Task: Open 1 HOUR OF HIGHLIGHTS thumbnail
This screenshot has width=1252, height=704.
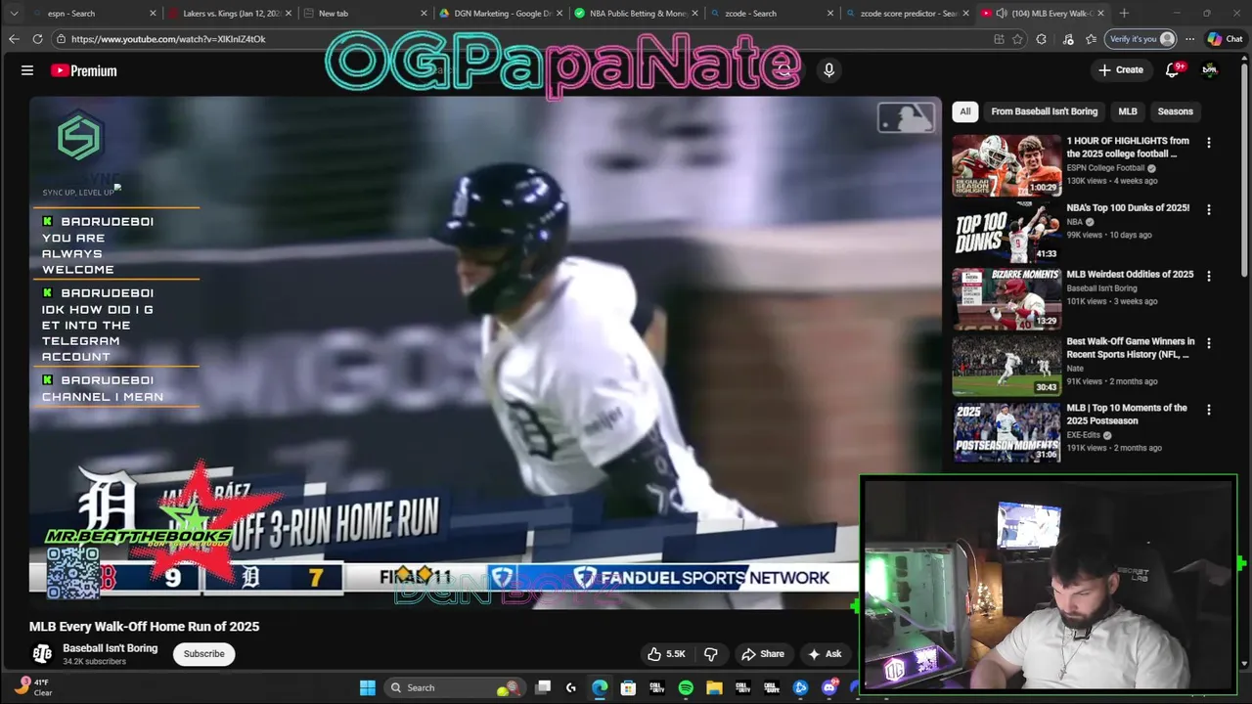Action: click(1006, 165)
